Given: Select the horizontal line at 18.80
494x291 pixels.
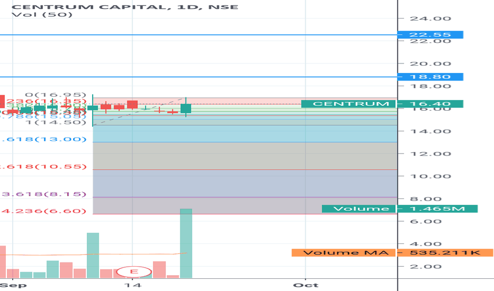Looking at the screenshot, I should pos(198,77).
